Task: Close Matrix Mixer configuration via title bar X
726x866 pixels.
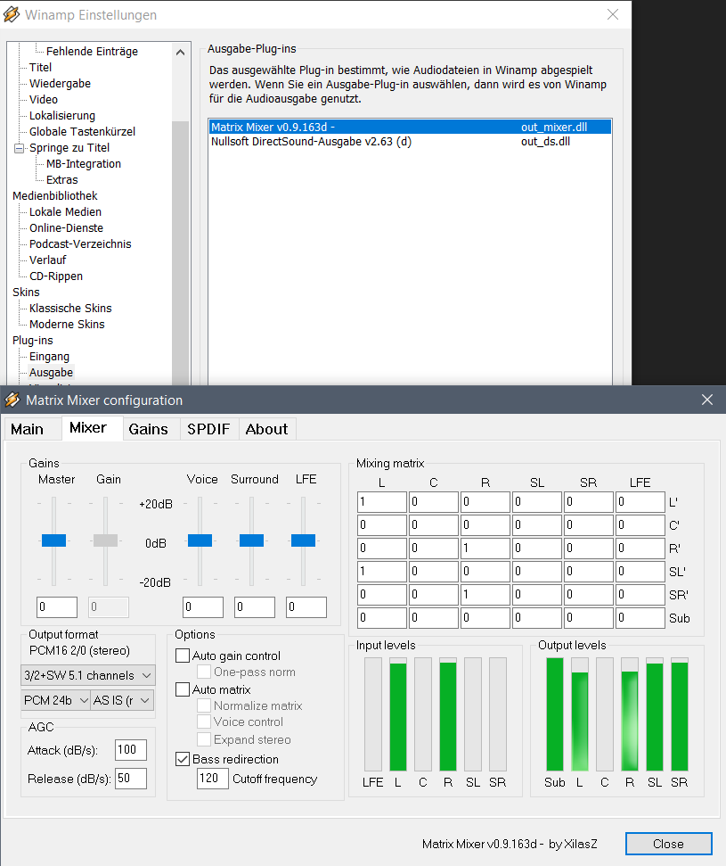Action: click(707, 400)
